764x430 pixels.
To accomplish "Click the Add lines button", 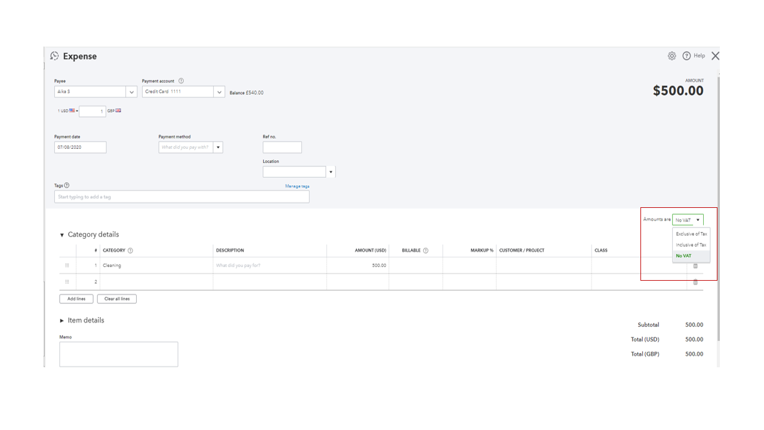I will pos(76,299).
